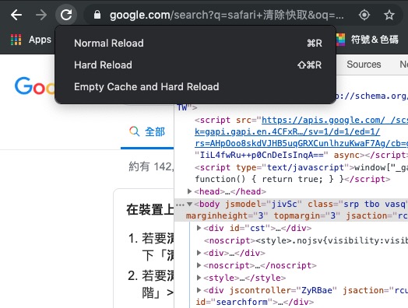Expand the head element node
408x308 pixels.
point(190,191)
